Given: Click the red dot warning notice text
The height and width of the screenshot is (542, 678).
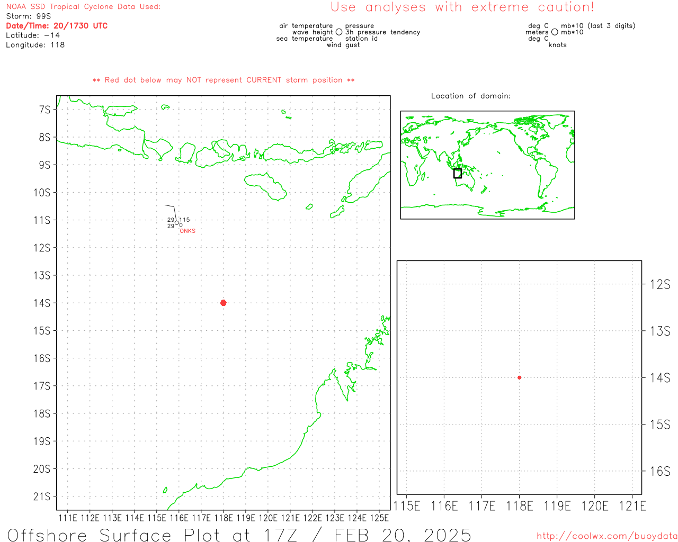Looking at the screenshot, I should point(224,80).
